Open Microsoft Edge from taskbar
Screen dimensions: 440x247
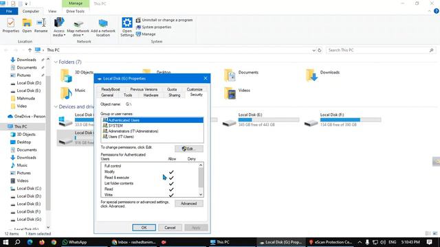point(30,242)
